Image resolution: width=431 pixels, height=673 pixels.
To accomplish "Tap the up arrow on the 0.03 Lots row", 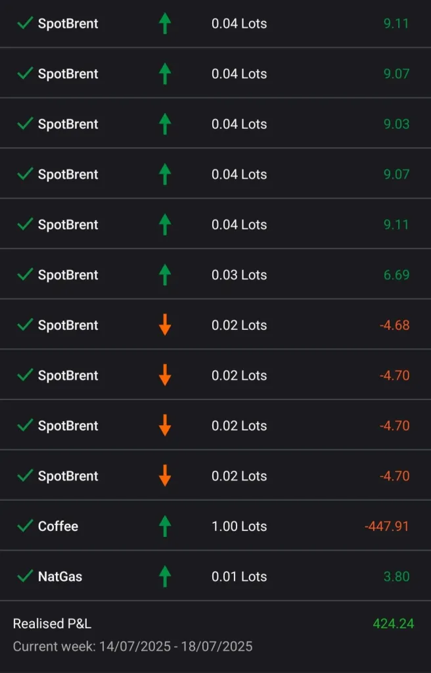I will (x=165, y=275).
